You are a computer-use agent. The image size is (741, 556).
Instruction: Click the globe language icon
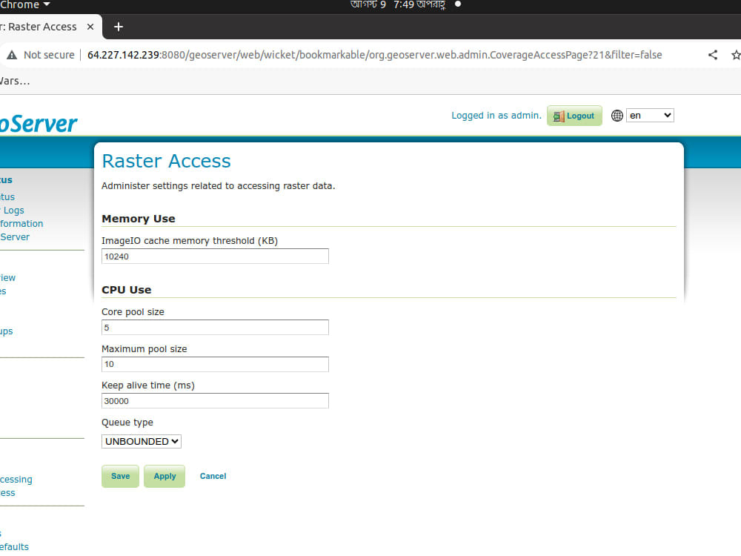click(617, 116)
